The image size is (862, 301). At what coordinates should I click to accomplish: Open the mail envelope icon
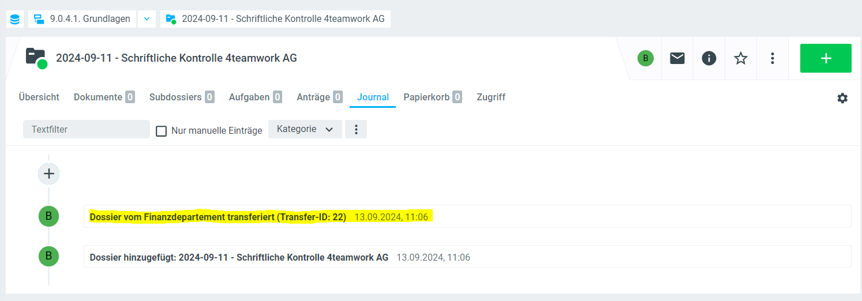tap(677, 58)
